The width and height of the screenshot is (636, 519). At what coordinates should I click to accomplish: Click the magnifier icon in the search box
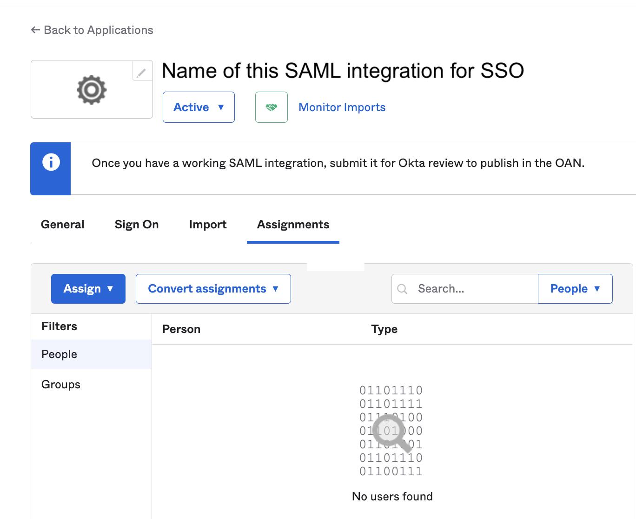(x=403, y=289)
